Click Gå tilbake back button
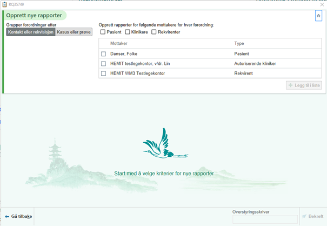This screenshot has height=226, width=327. 18,216
